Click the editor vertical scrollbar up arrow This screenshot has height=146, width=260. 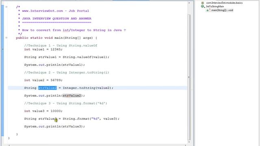coord(189,3)
